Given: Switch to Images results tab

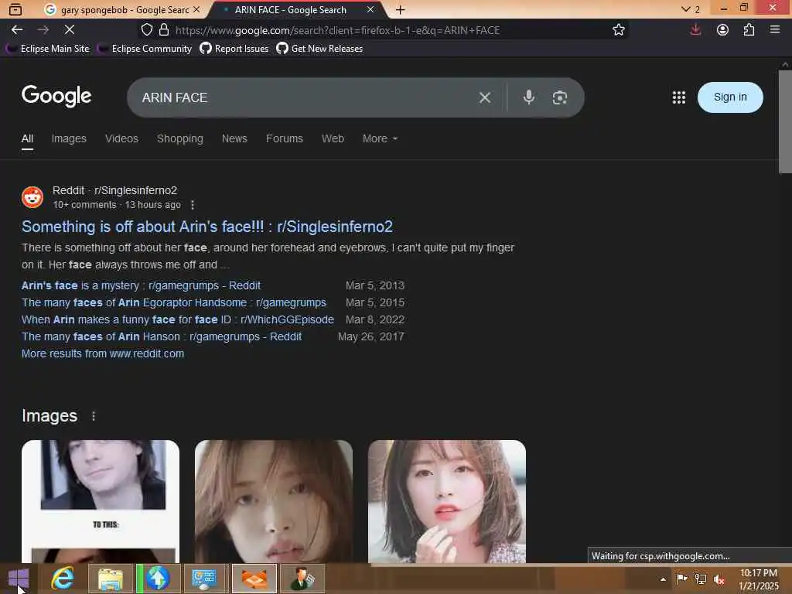Looking at the screenshot, I should (x=69, y=138).
